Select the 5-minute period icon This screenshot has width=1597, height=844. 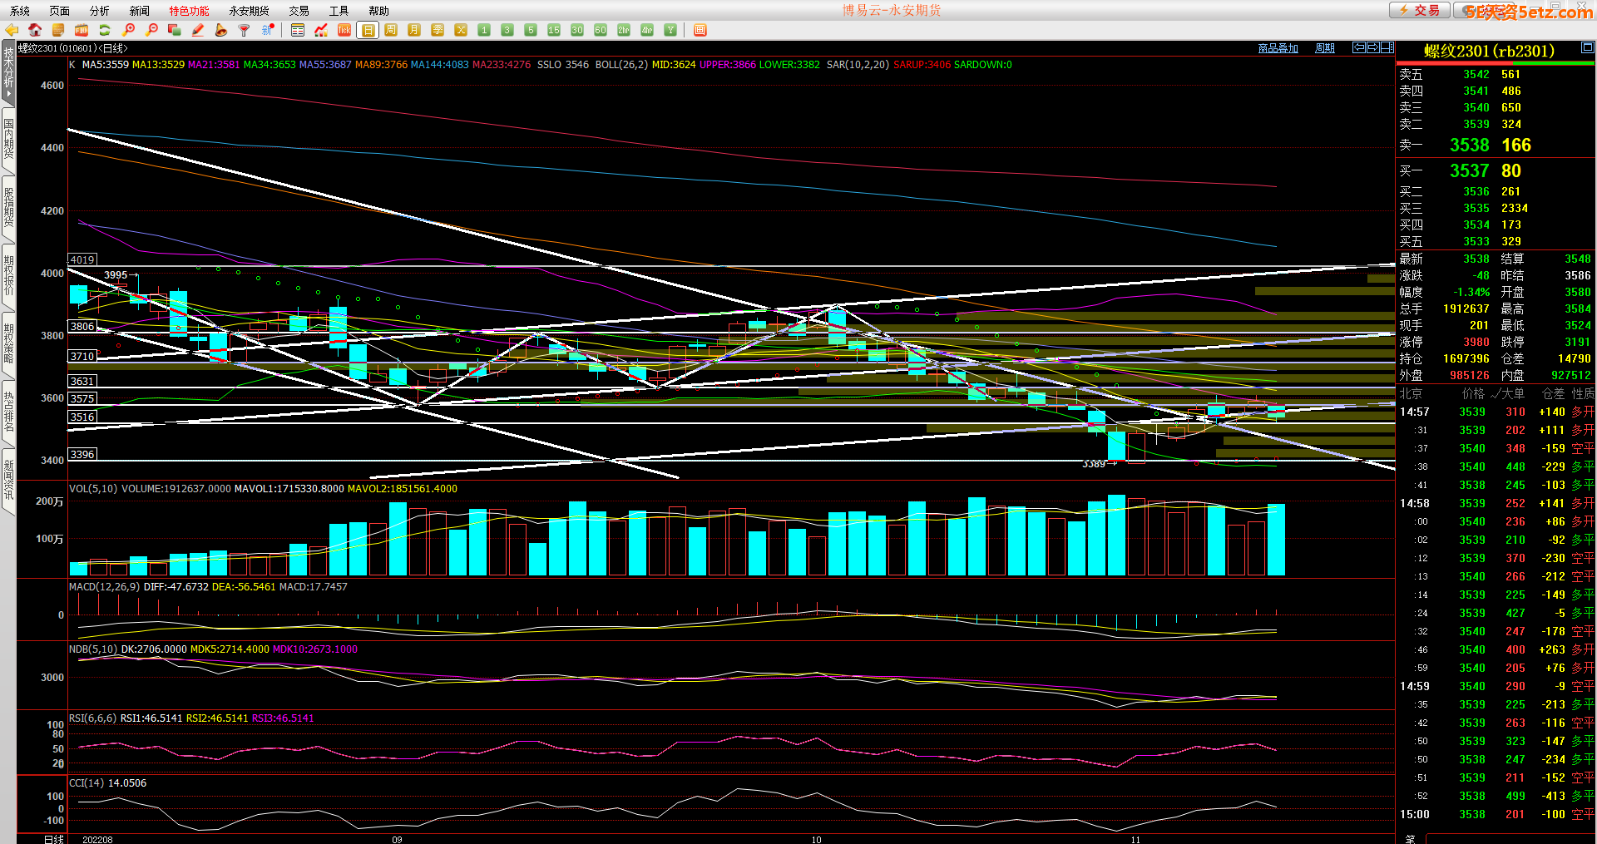tap(531, 30)
